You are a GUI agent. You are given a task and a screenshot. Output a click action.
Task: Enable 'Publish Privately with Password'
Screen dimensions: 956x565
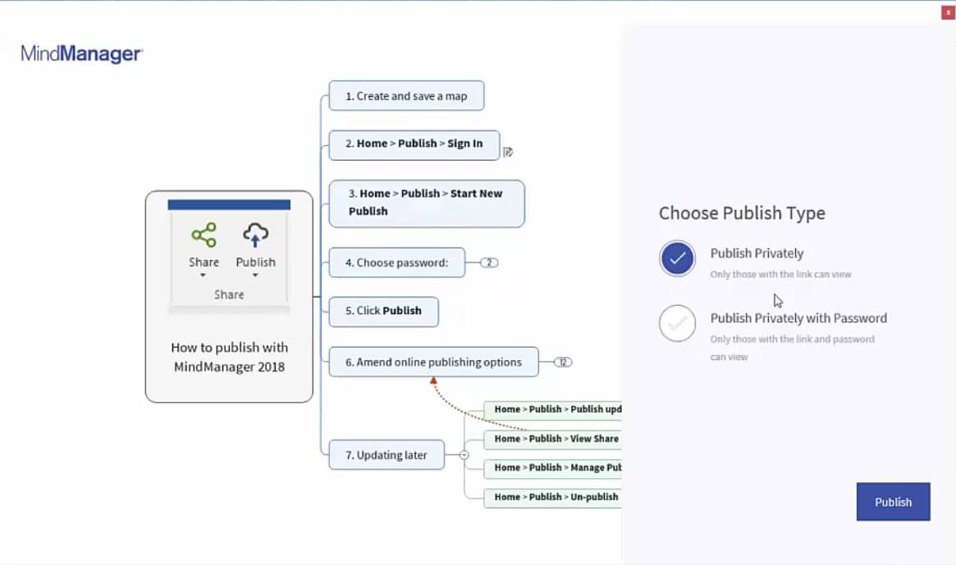[798, 318]
